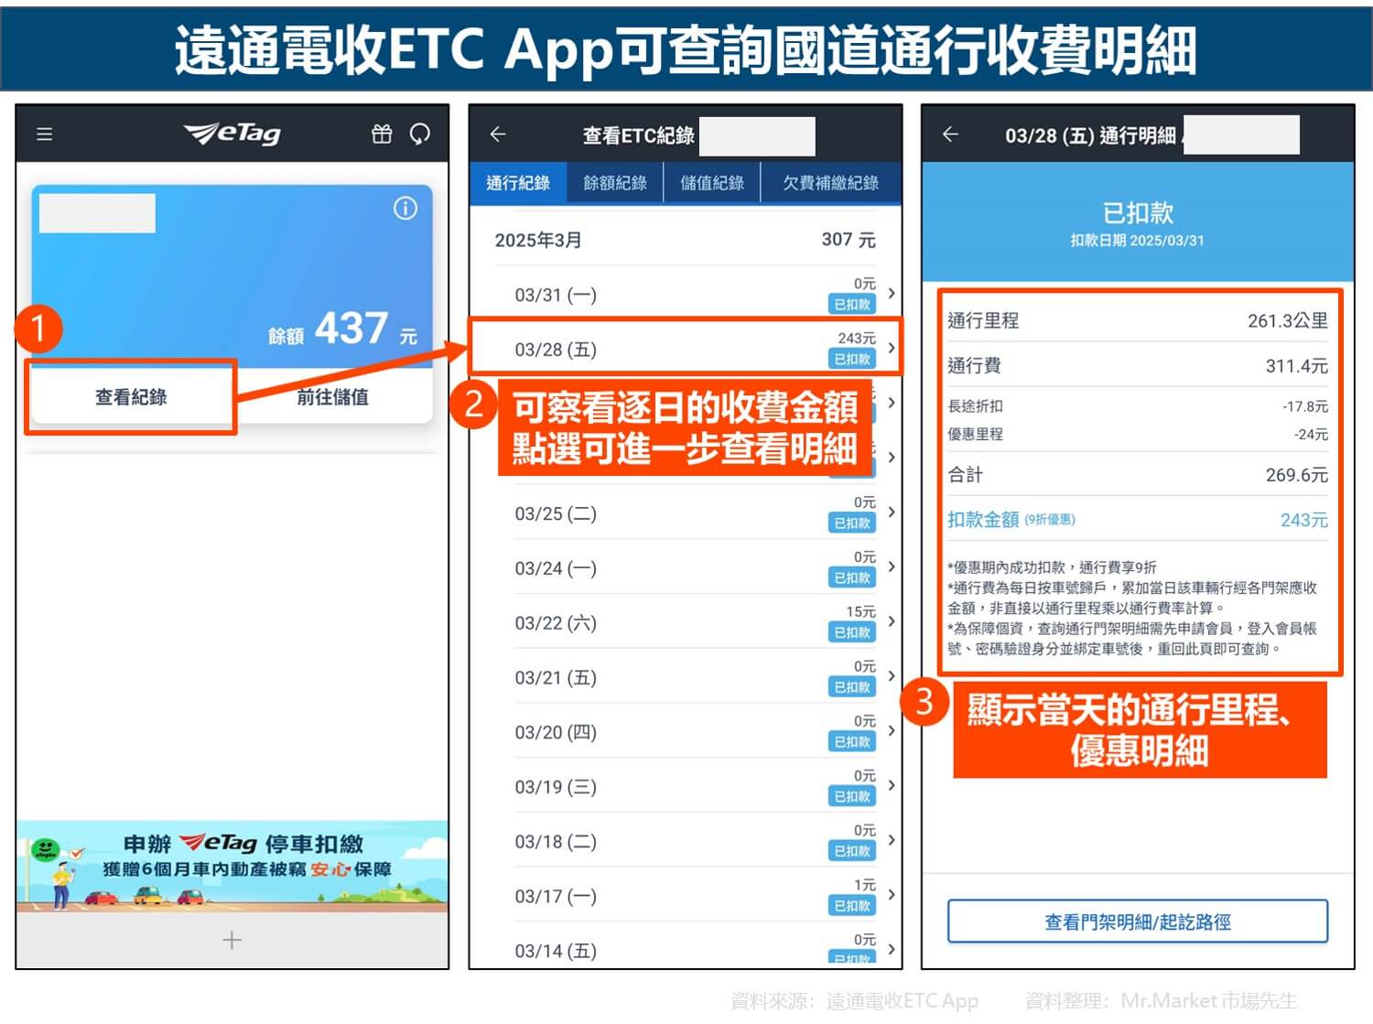Switch to 欠費補繳紀錄 tab
The width and height of the screenshot is (1373, 1024).
(830, 183)
